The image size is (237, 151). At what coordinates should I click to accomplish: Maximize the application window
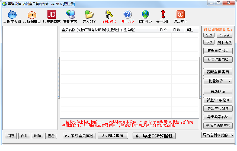tap(219, 3)
